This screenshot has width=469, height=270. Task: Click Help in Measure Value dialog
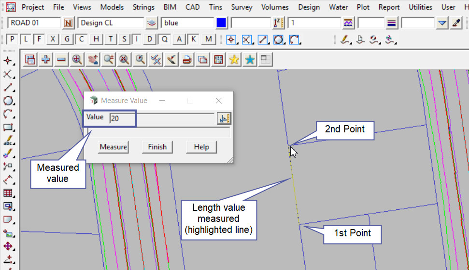(x=201, y=147)
